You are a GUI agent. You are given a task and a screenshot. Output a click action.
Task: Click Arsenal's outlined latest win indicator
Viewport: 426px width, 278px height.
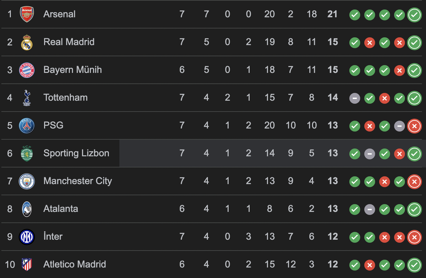[x=414, y=15]
